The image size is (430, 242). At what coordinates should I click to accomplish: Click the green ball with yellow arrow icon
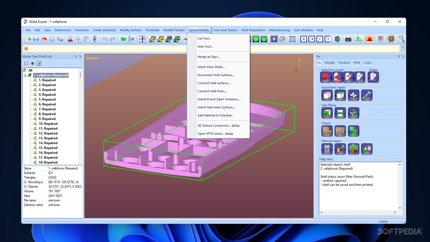(359, 39)
